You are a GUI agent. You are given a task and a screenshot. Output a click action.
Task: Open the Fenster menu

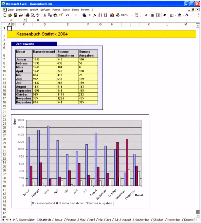click(x=85, y=10)
